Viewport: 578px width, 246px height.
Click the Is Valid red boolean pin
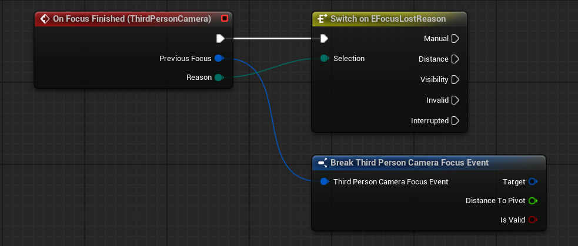pyautogui.click(x=533, y=220)
